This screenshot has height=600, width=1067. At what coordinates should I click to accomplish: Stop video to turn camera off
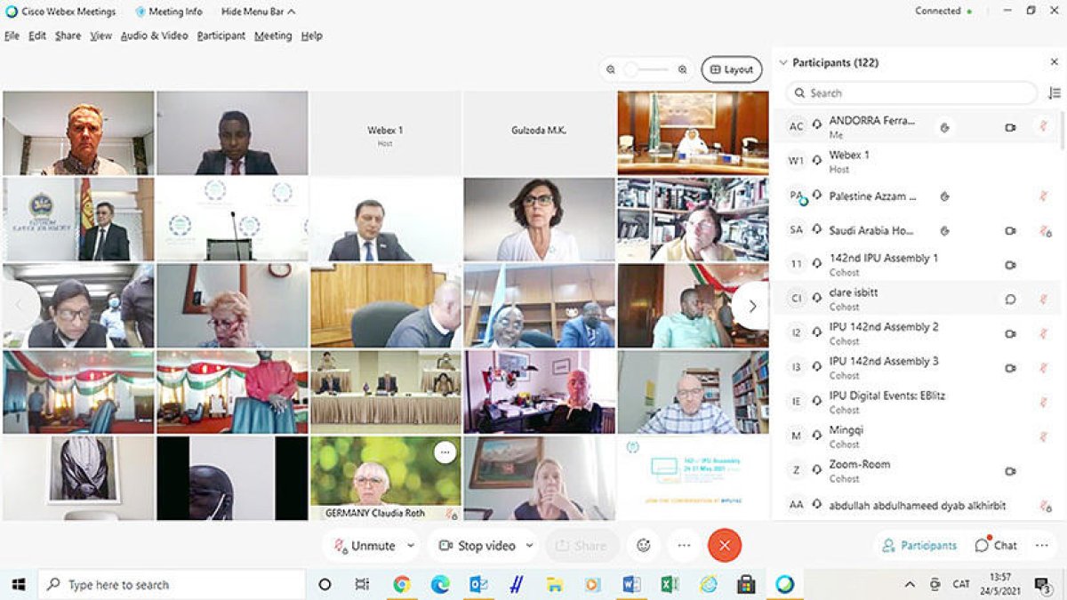point(477,545)
